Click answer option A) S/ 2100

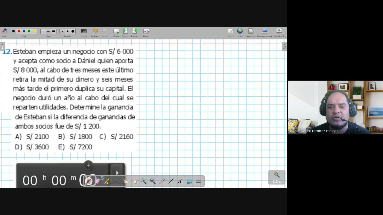click(x=32, y=136)
